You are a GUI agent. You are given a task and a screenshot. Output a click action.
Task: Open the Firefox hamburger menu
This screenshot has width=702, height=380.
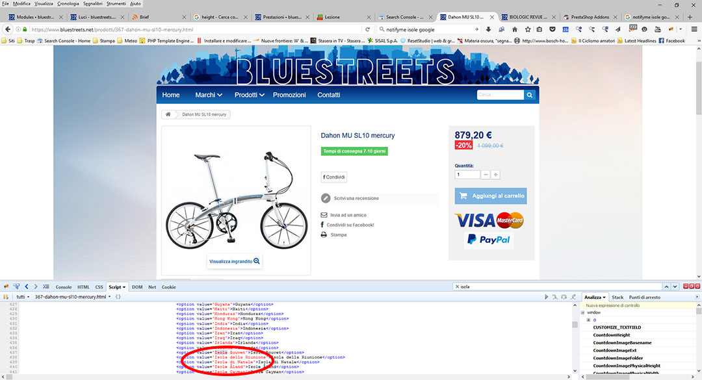click(694, 29)
